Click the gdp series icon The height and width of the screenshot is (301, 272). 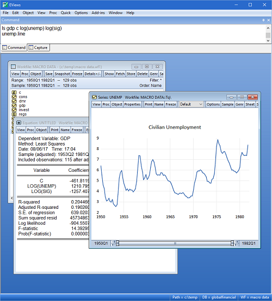(x=14, y=105)
